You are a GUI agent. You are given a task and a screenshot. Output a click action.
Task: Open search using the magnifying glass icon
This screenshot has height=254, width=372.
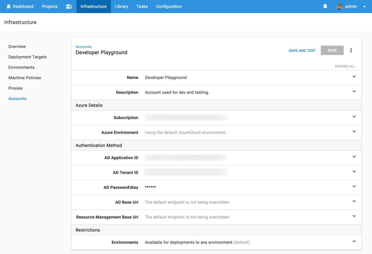(x=69, y=7)
